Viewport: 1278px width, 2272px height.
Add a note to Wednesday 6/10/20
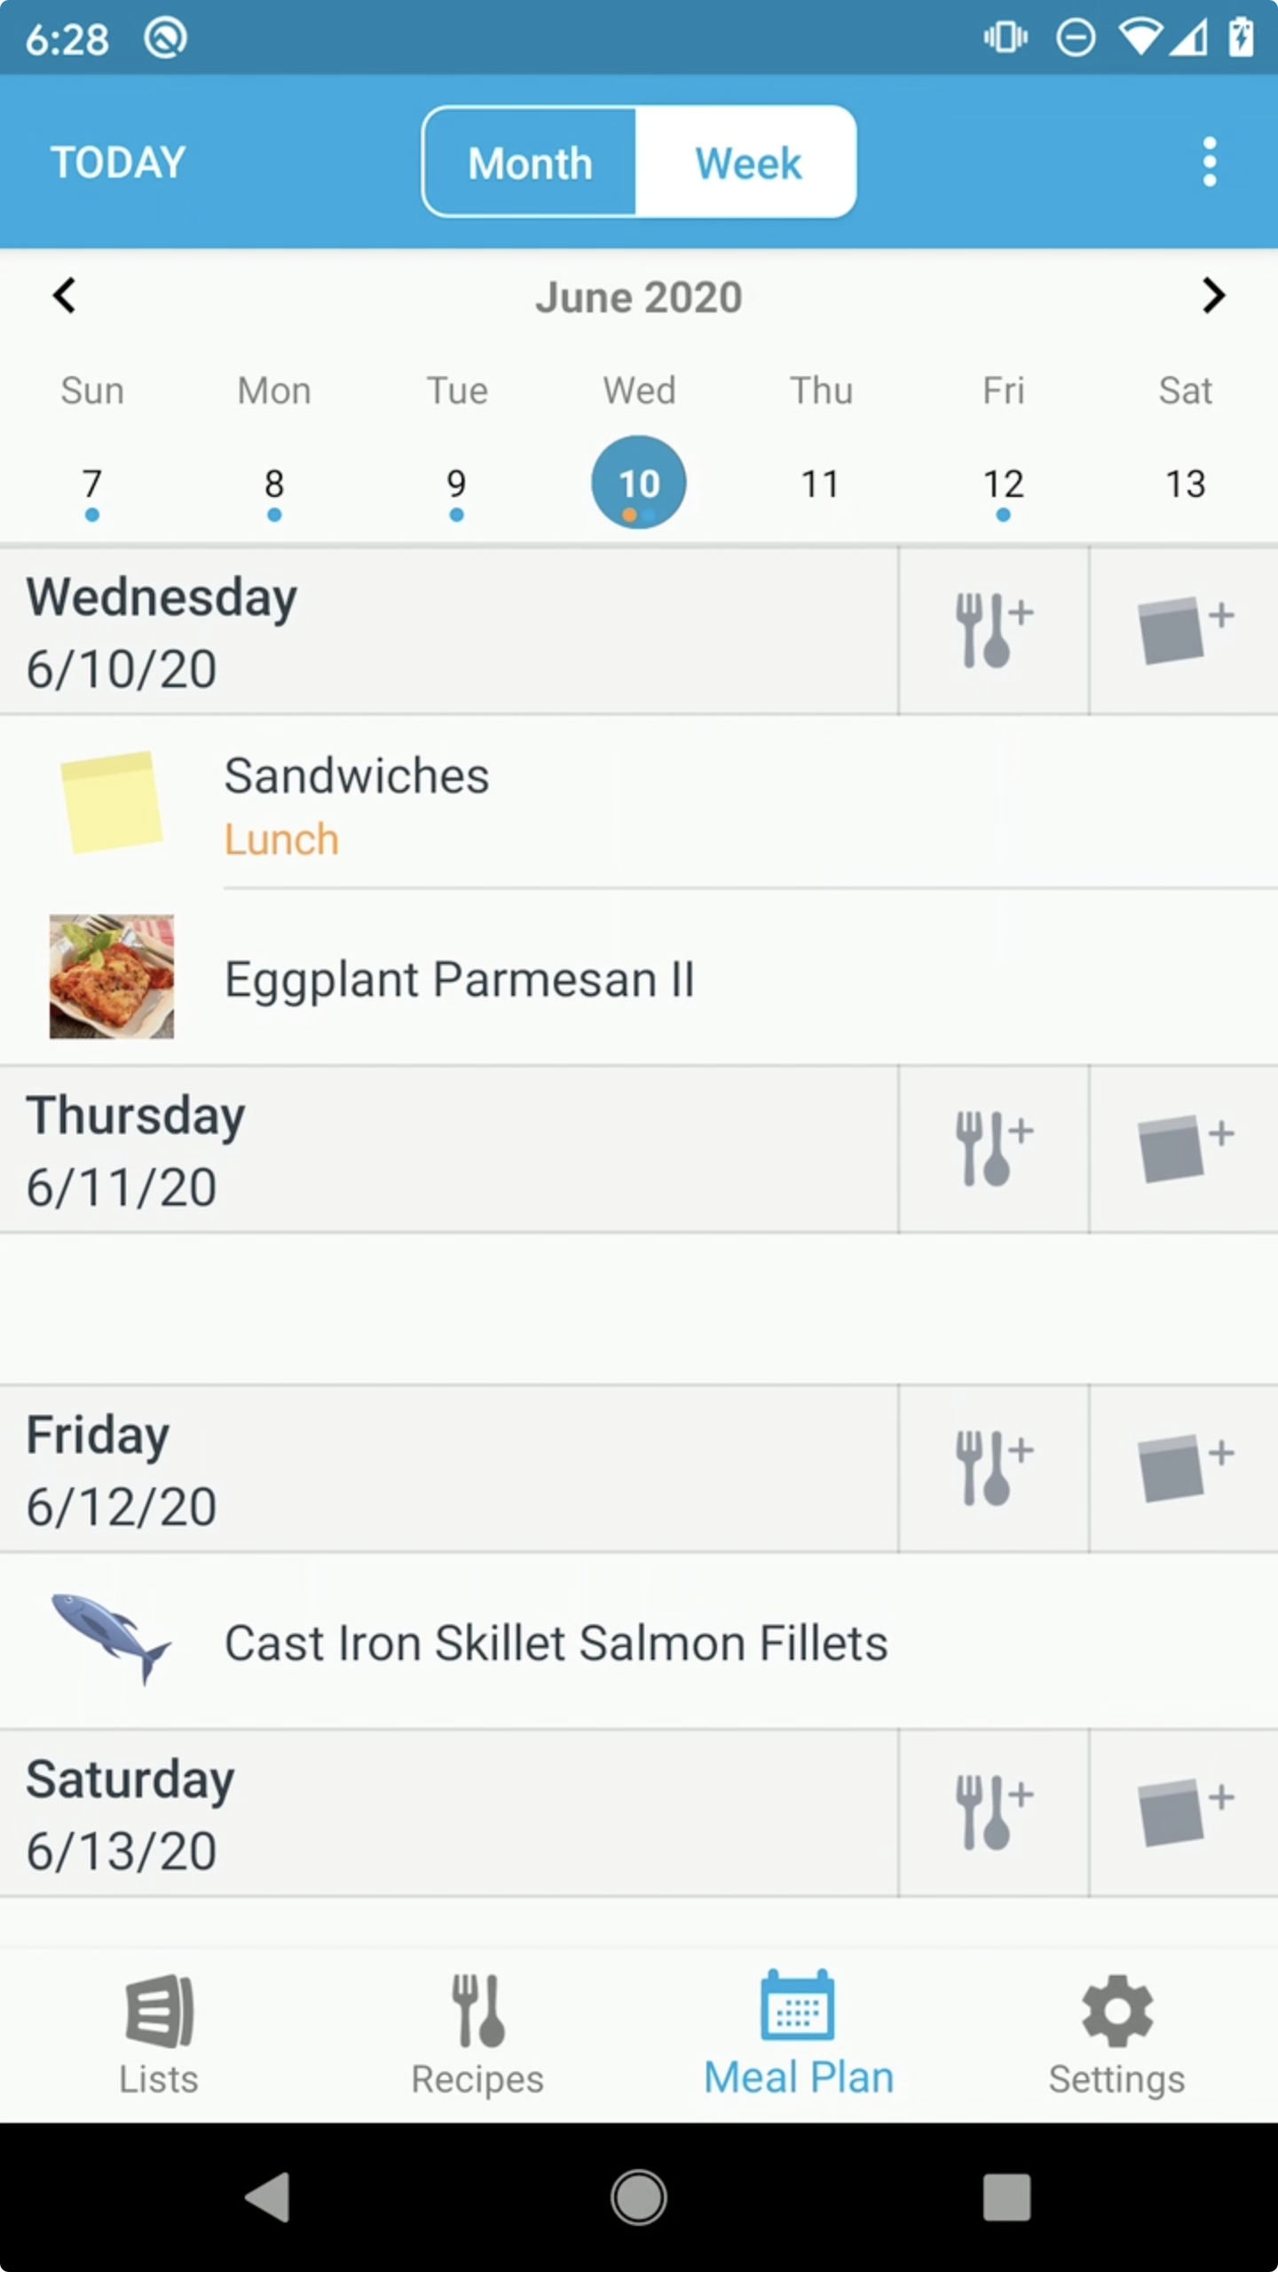pos(1184,630)
